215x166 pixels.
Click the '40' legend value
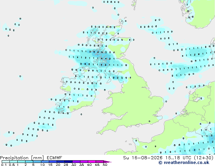tap(89, 165)
